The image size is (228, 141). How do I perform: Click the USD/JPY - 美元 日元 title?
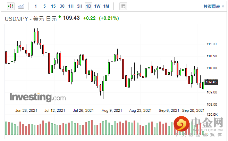30,18
